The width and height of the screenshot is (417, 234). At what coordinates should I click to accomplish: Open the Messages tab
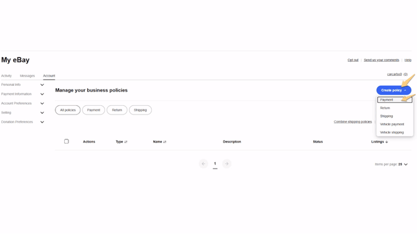27,76
